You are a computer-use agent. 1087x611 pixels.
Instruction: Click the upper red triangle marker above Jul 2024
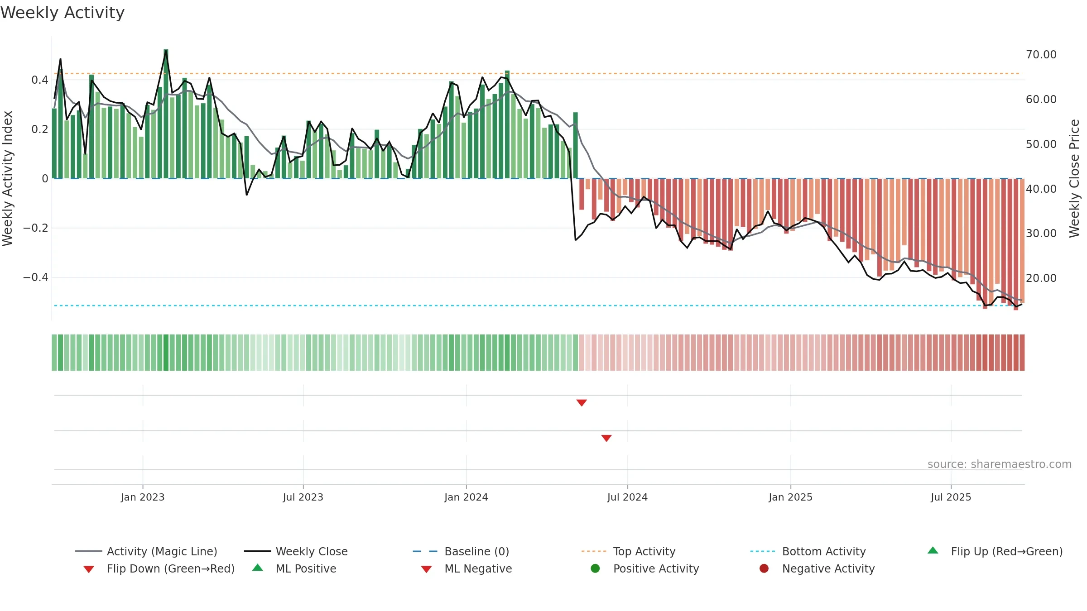pos(582,403)
